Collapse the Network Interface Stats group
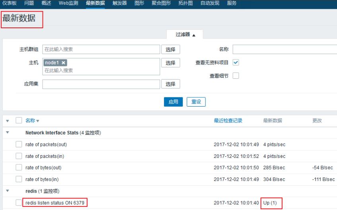This screenshot has width=337, height=210. 8,132
